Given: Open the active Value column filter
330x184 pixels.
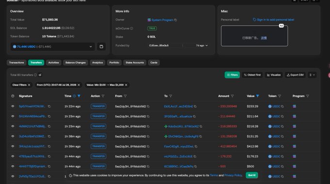Looking at the screenshot, I should 257,96.
